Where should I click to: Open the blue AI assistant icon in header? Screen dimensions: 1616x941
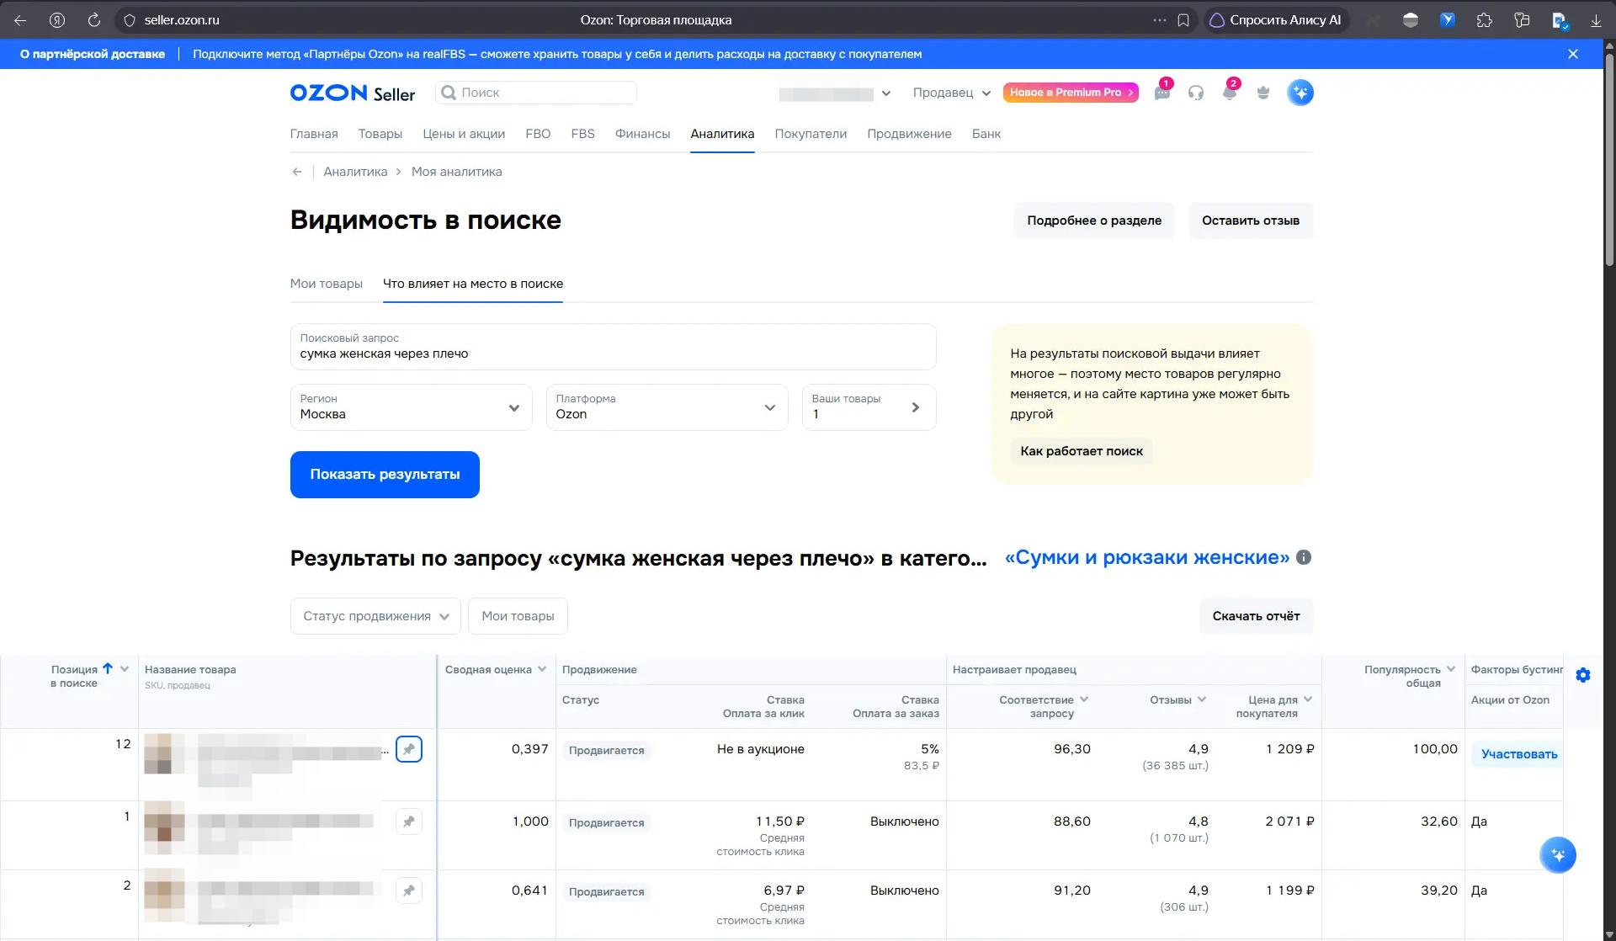[1300, 93]
